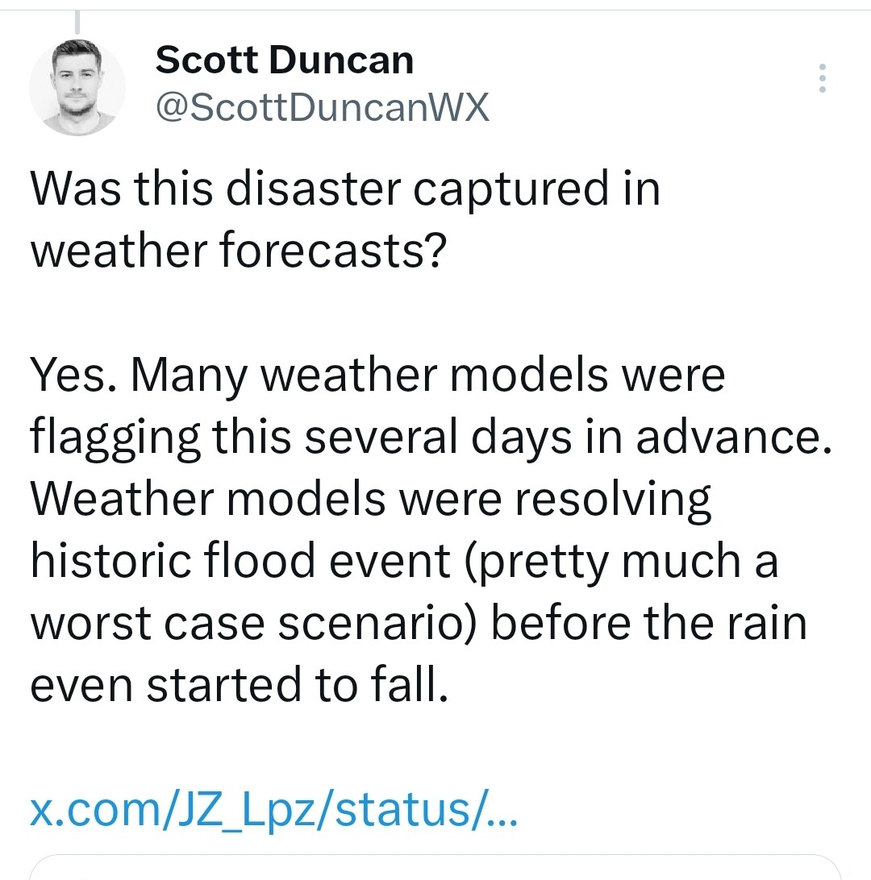Image resolution: width=871 pixels, height=880 pixels.
Task: Select the line starting 'historic flood event'
Action: click(x=404, y=562)
